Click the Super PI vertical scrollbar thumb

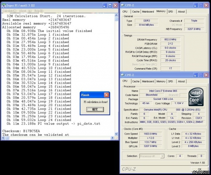[x=116, y=19]
